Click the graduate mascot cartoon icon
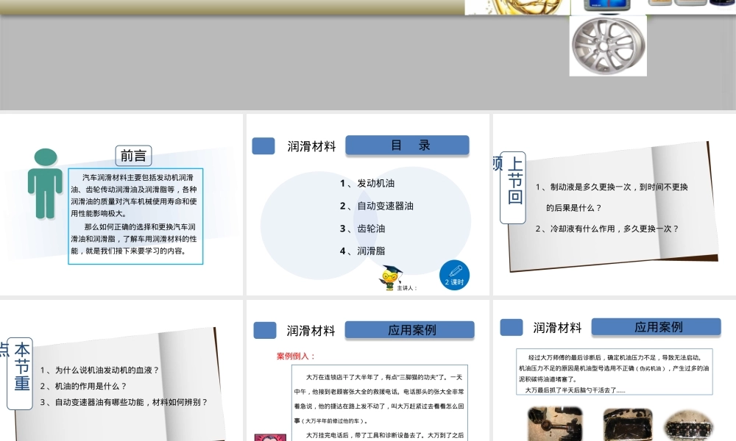This screenshot has height=441, width=736. 390,277
